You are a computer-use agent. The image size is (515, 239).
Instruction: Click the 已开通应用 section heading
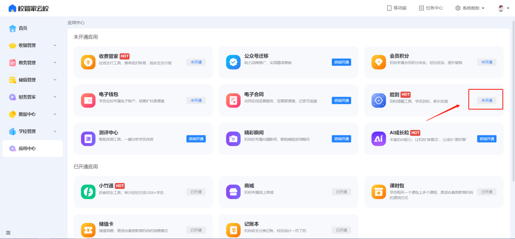click(86, 167)
